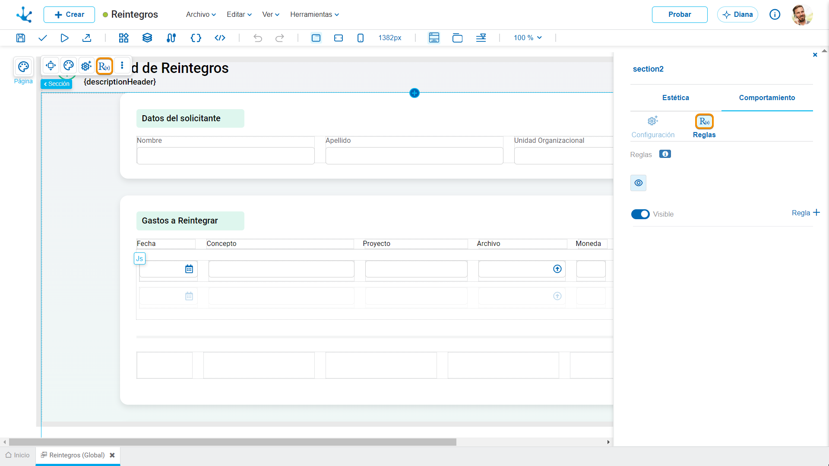
Task: Click the publish export arrow icon
Action: tap(86, 38)
